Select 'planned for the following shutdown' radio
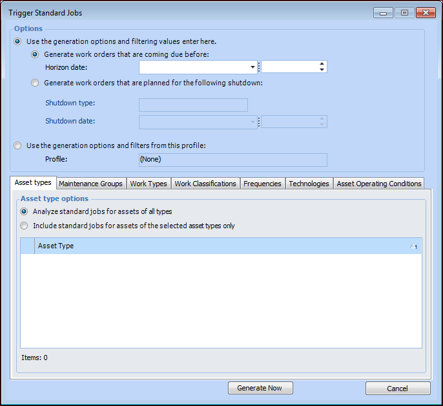This screenshot has height=406, width=443. point(36,83)
